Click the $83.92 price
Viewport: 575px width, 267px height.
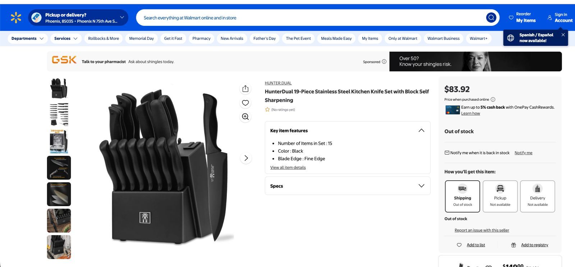[457, 89]
